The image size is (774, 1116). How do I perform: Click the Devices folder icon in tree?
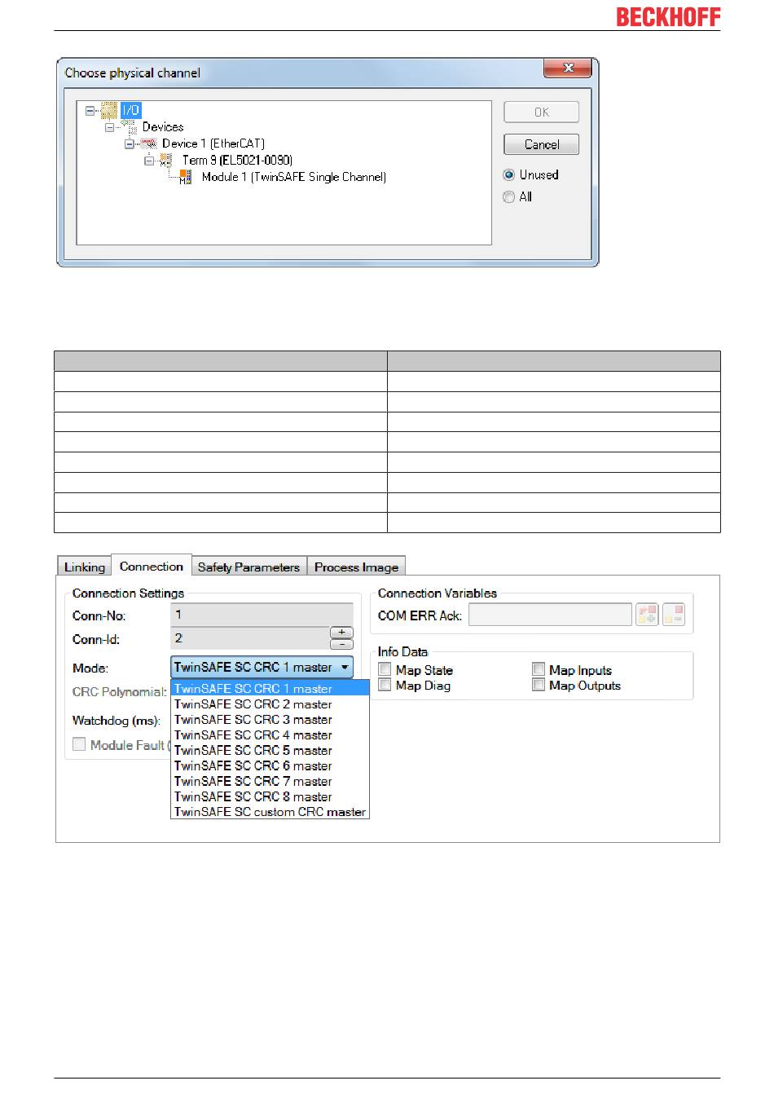129,127
